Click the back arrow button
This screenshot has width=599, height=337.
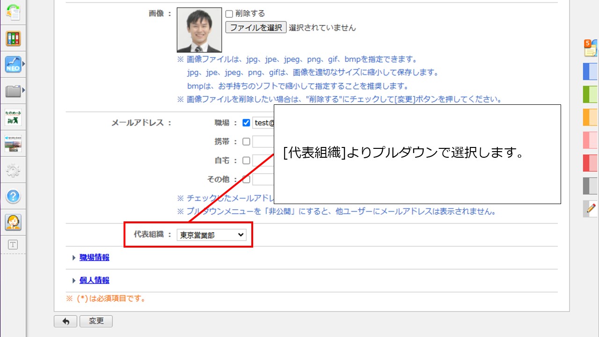(66, 322)
